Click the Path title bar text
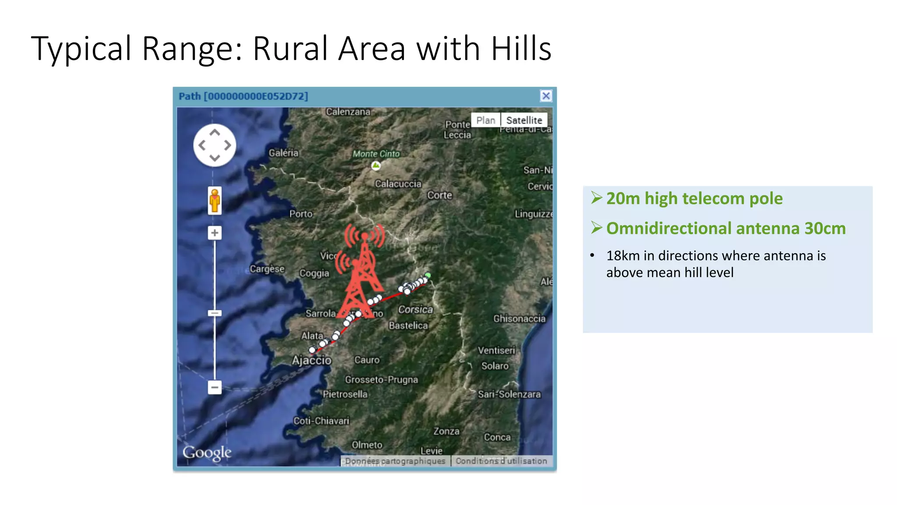The width and height of the screenshot is (897, 505). pos(243,96)
